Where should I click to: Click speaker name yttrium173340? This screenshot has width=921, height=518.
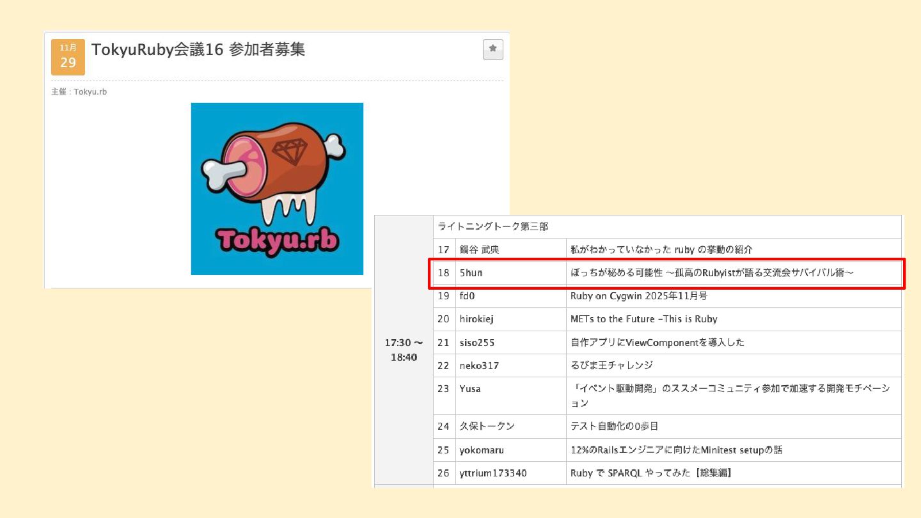493,473
